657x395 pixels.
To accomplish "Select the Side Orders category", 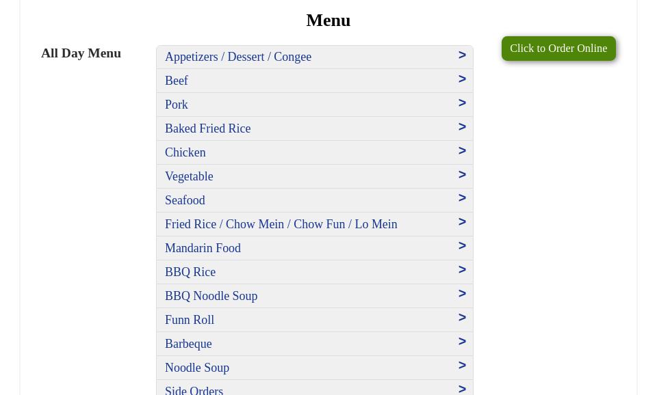I will (x=194, y=390).
